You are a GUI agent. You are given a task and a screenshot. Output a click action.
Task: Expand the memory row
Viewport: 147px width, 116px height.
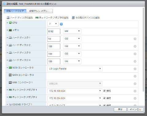pos(7,30)
